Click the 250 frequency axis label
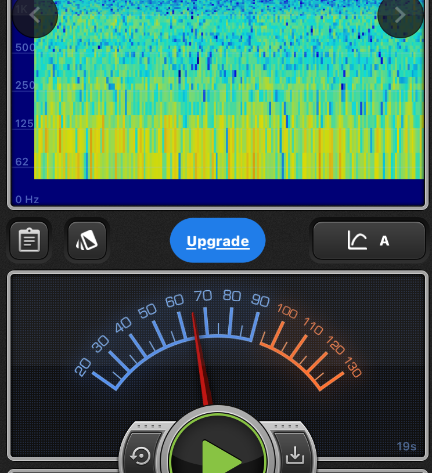The width and height of the screenshot is (432, 473). point(24,85)
